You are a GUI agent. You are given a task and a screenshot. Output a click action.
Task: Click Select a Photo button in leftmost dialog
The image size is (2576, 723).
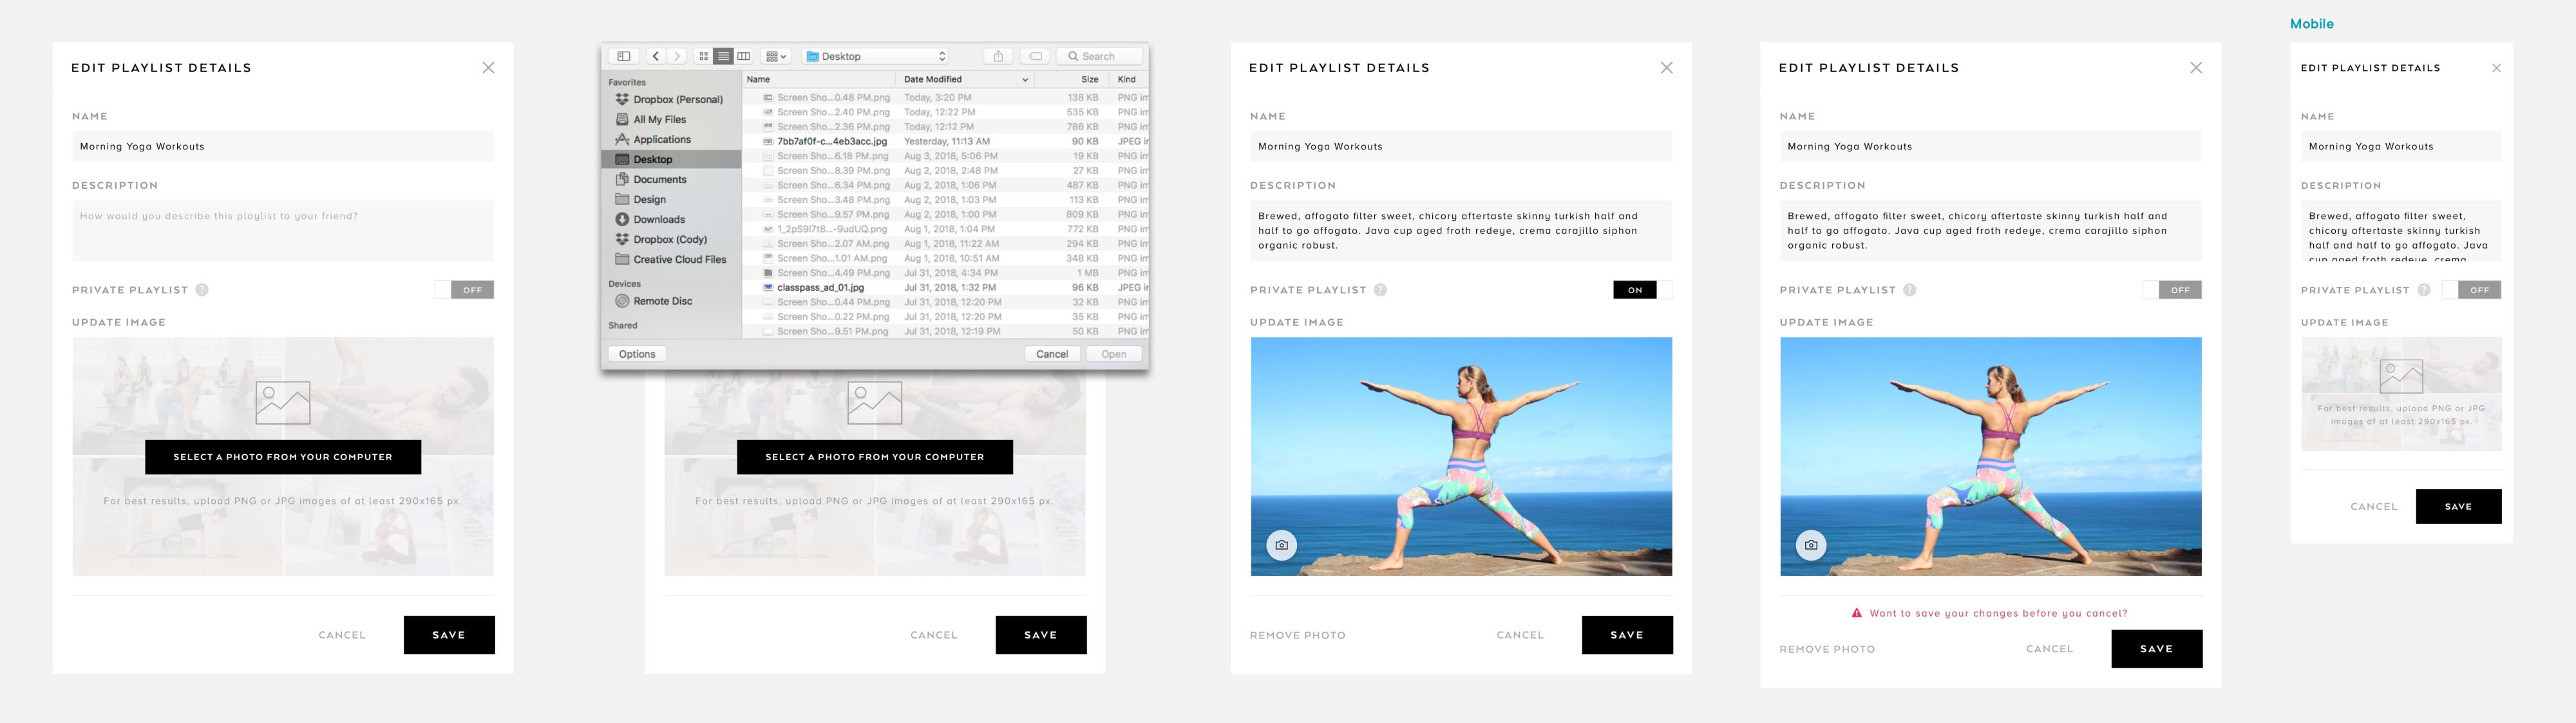283,457
